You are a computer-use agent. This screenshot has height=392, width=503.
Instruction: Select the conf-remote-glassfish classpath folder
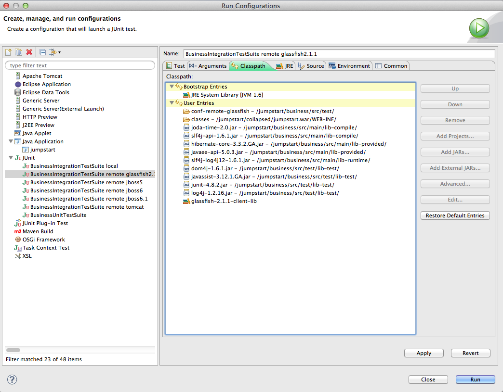pos(259,111)
